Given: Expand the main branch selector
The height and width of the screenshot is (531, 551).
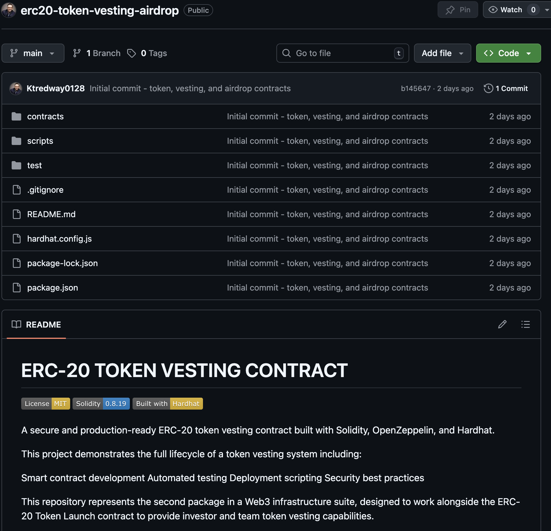Looking at the screenshot, I should tap(33, 53).
